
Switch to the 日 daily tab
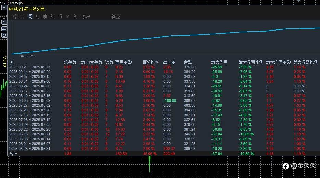pos(23,16)
